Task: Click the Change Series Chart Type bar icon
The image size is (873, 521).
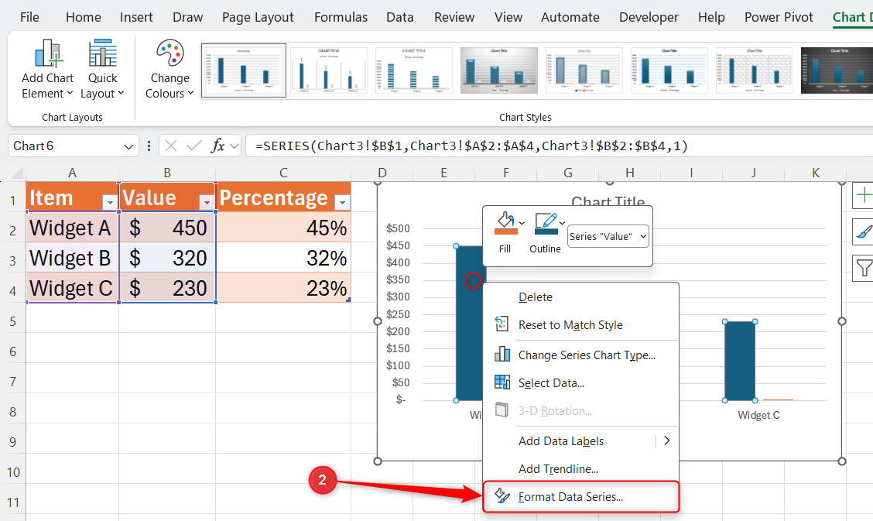Action: coord(502,354)
